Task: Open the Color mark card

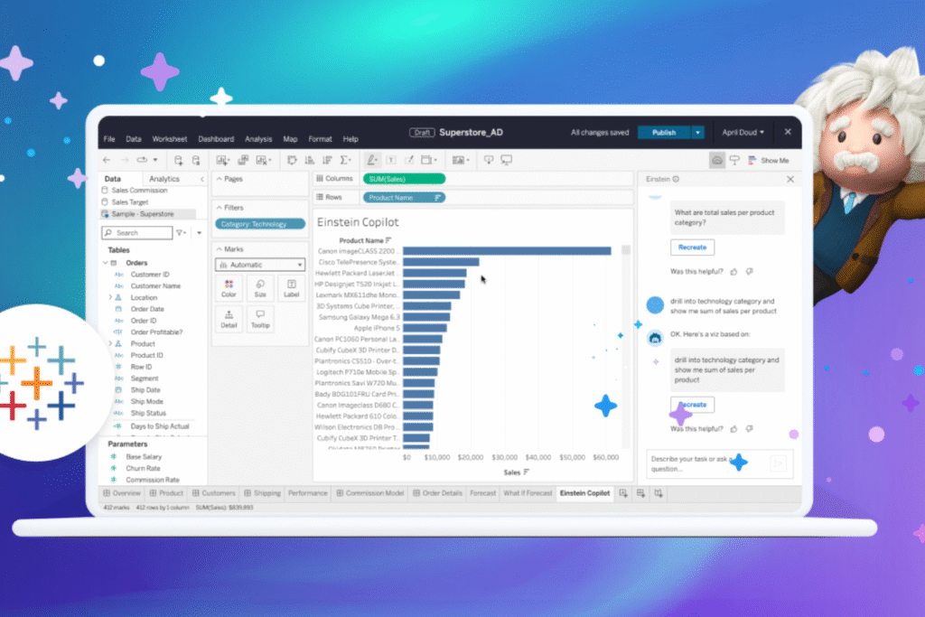Action: [229, 288]
